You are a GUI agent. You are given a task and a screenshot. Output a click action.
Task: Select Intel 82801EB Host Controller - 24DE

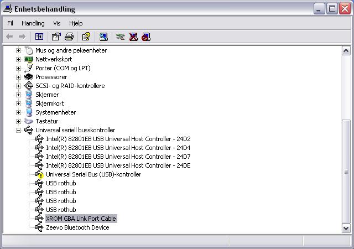tap(118, 165)
